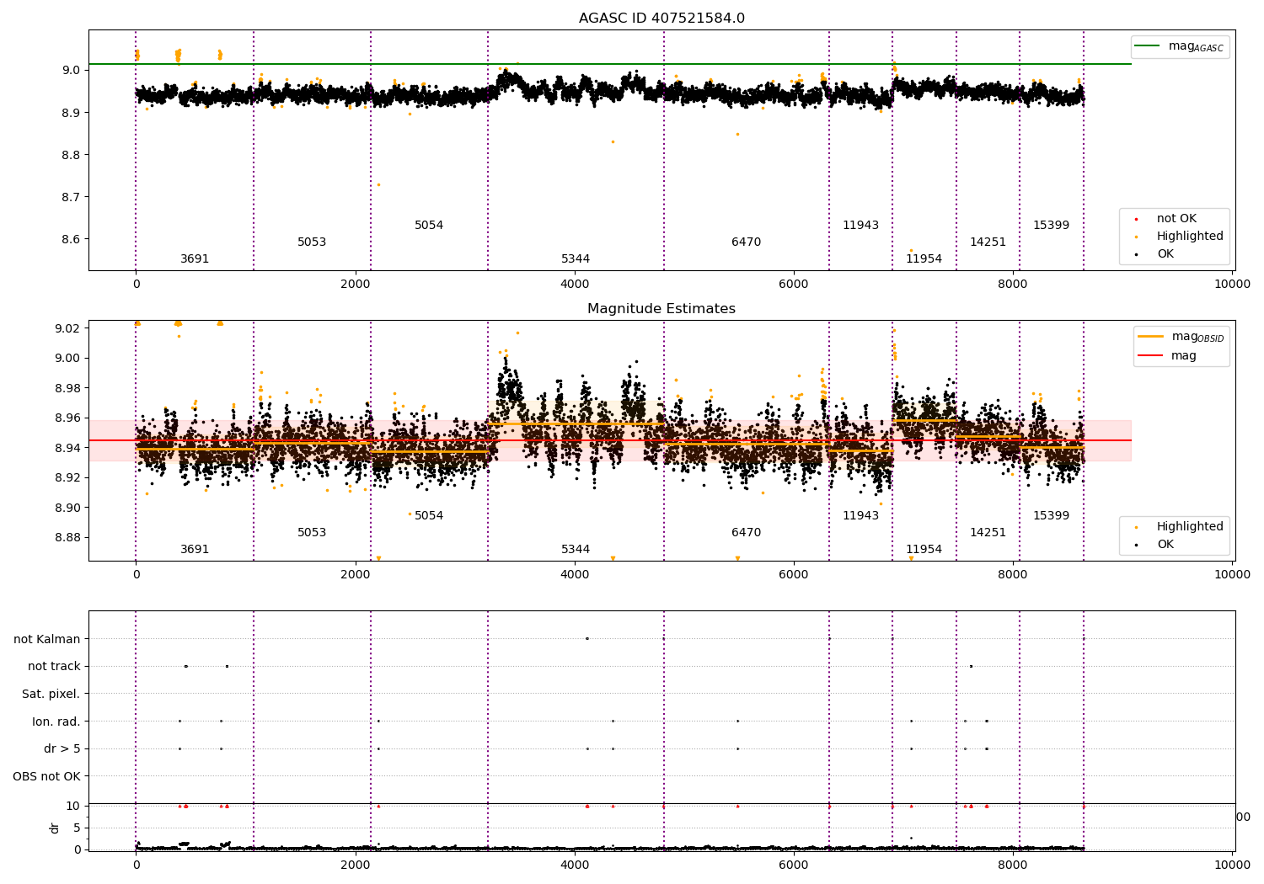1264x884 pixels.
Task: Click the 'not Kalman' y-axis label
Action: coord(47,639)
